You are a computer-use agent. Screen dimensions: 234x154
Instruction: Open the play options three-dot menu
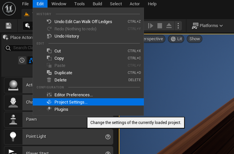point(178,26)
